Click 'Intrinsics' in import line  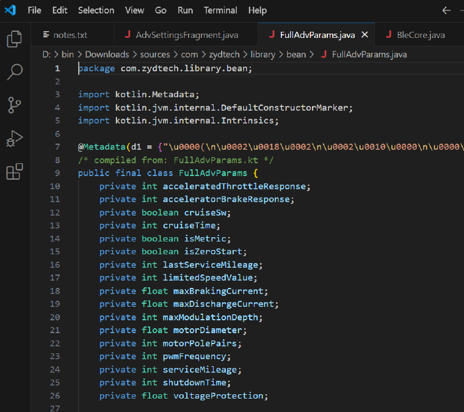247,120
